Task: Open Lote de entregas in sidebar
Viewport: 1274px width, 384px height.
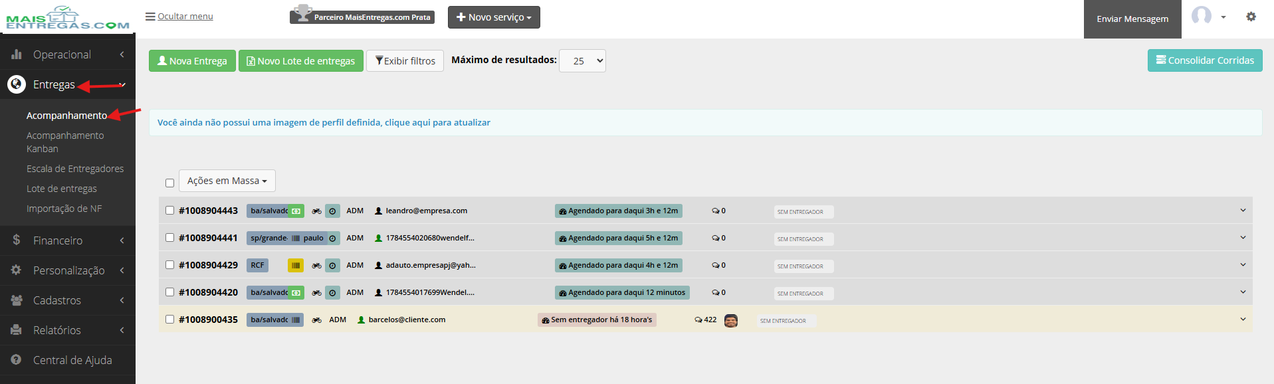Action: 62,189
